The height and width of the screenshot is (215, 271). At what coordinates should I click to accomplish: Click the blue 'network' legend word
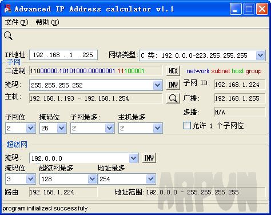click(198, 71)
